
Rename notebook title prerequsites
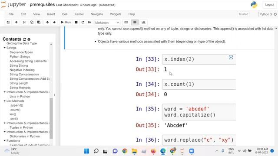pyautogui.click(x=42, y=5)
